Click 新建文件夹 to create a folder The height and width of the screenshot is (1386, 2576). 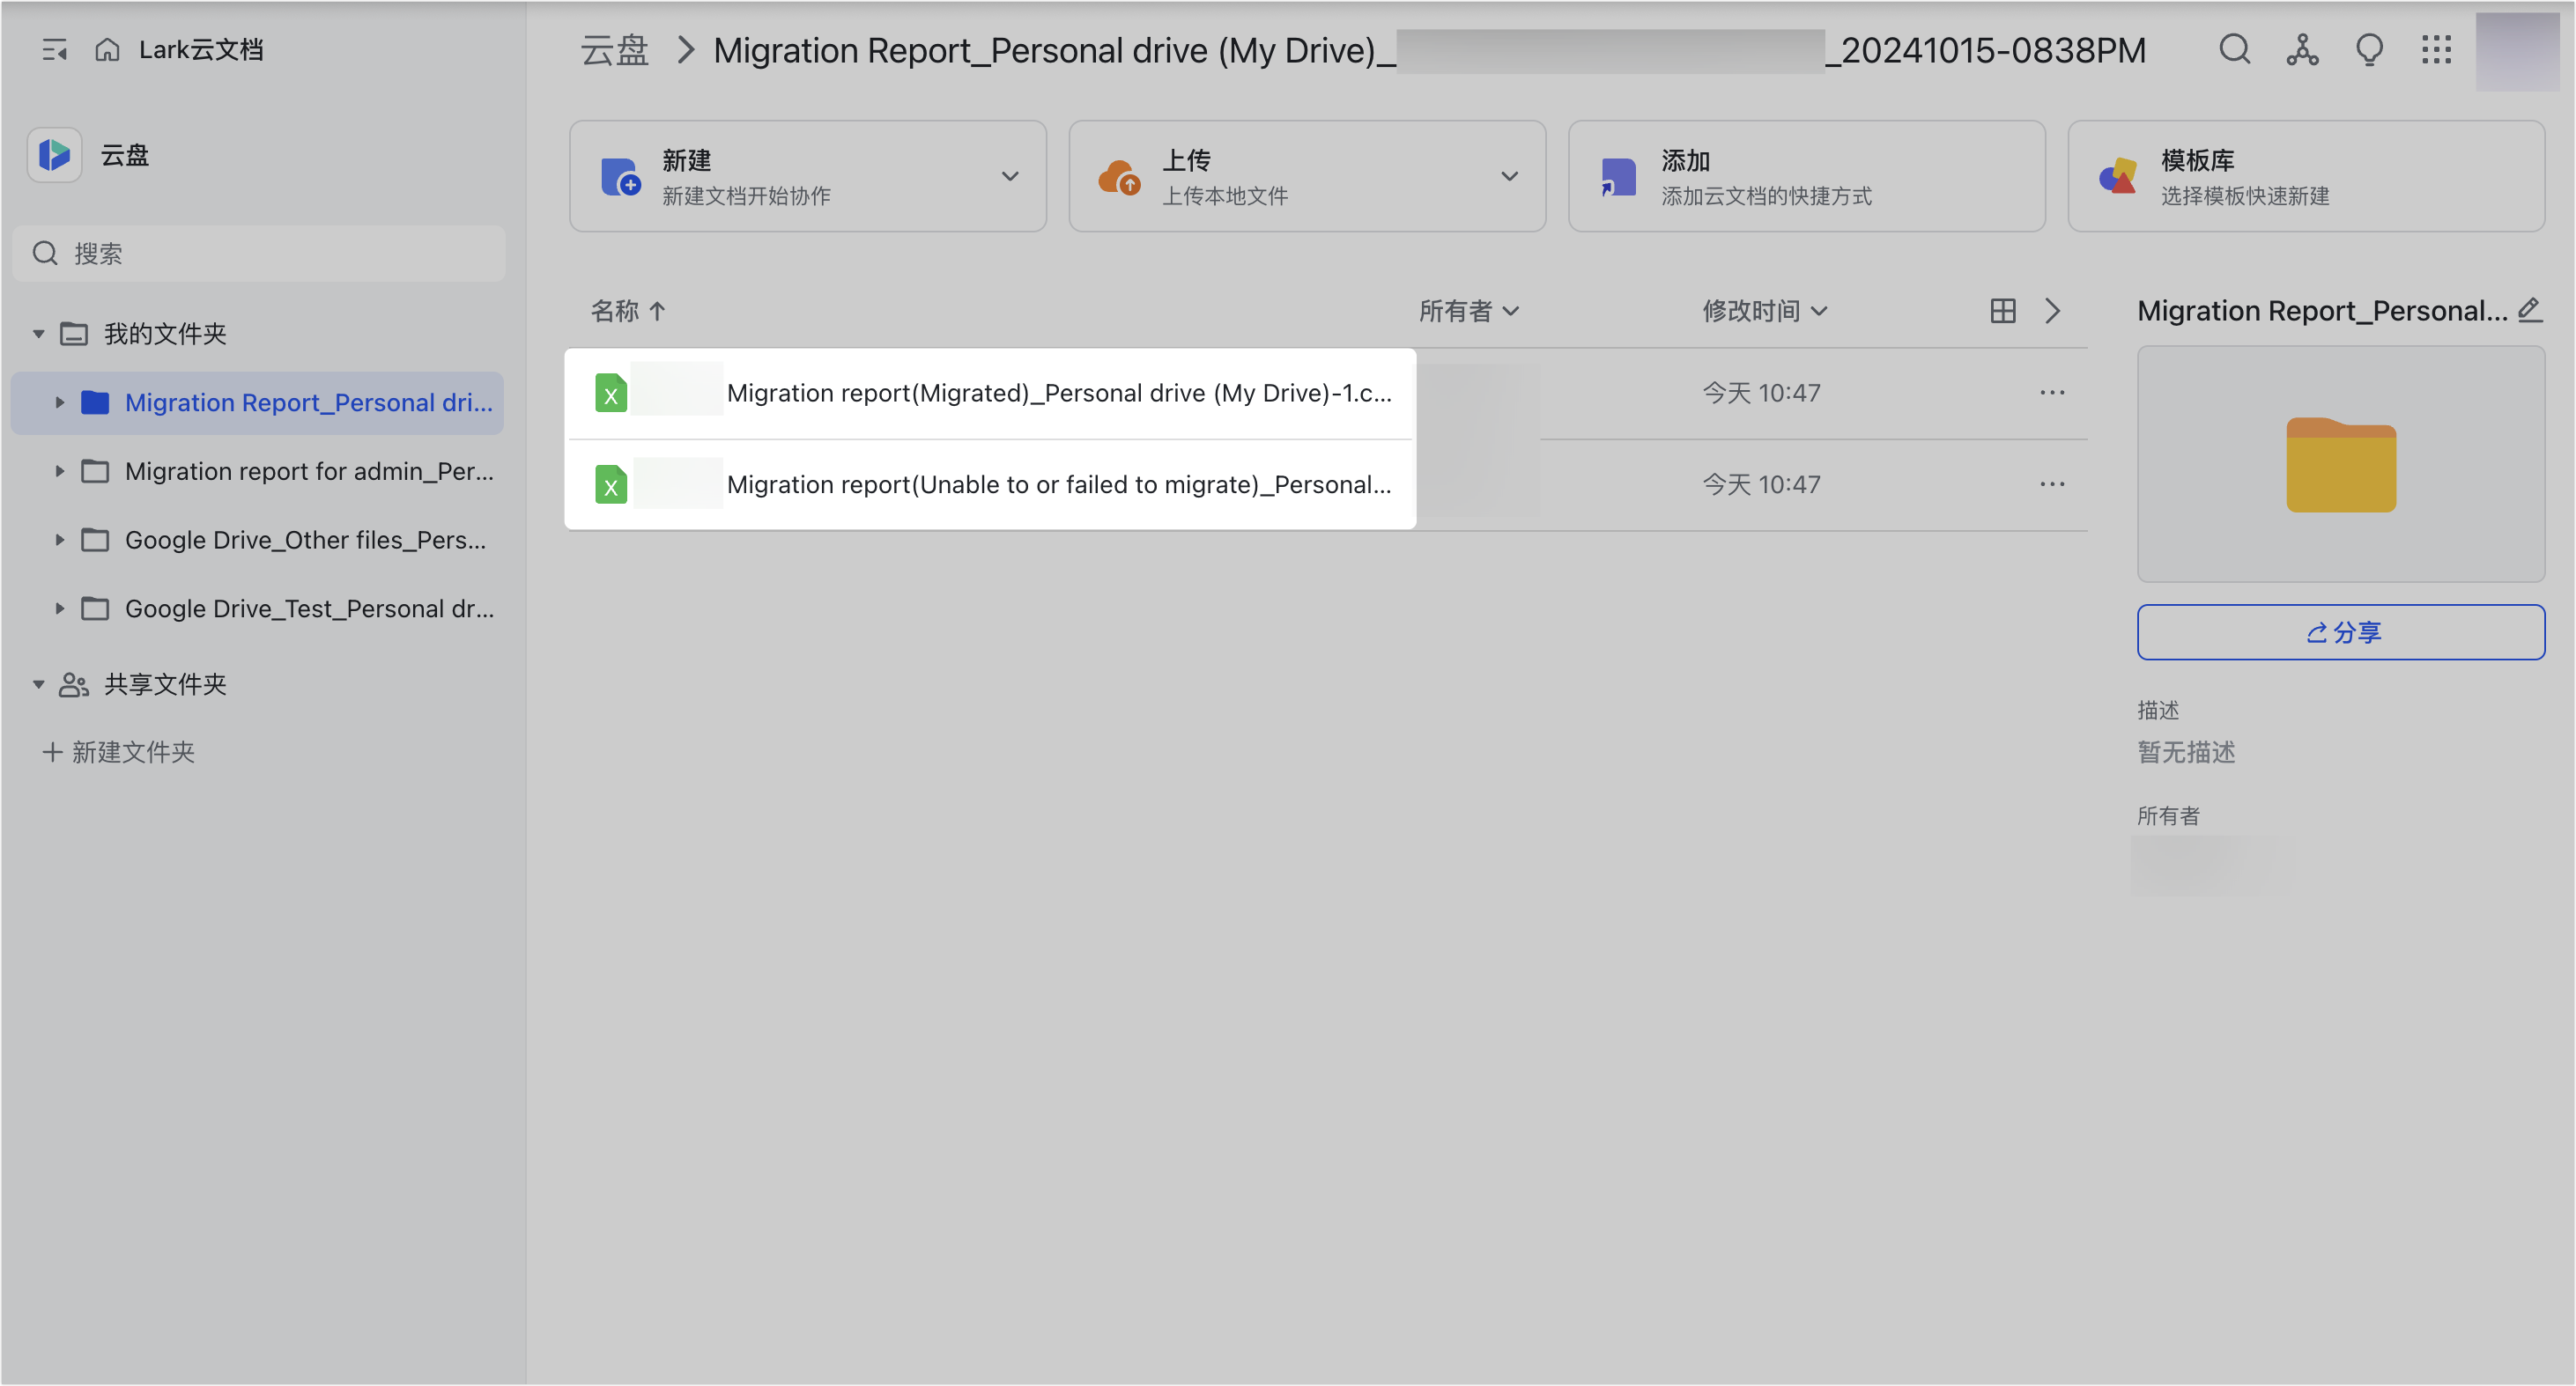point(133,751)
